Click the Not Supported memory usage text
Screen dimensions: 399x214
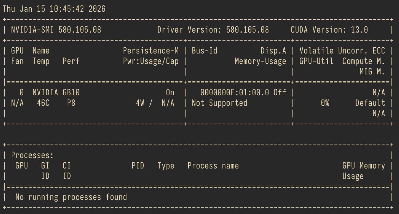point(219,103)
